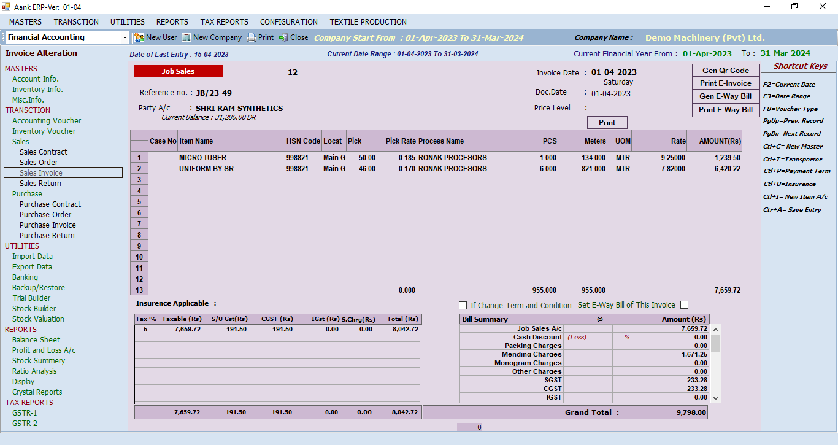The image size is (838, 445).
Task: Open the TRANSCTION menu
Action: [x=76, y=21]
